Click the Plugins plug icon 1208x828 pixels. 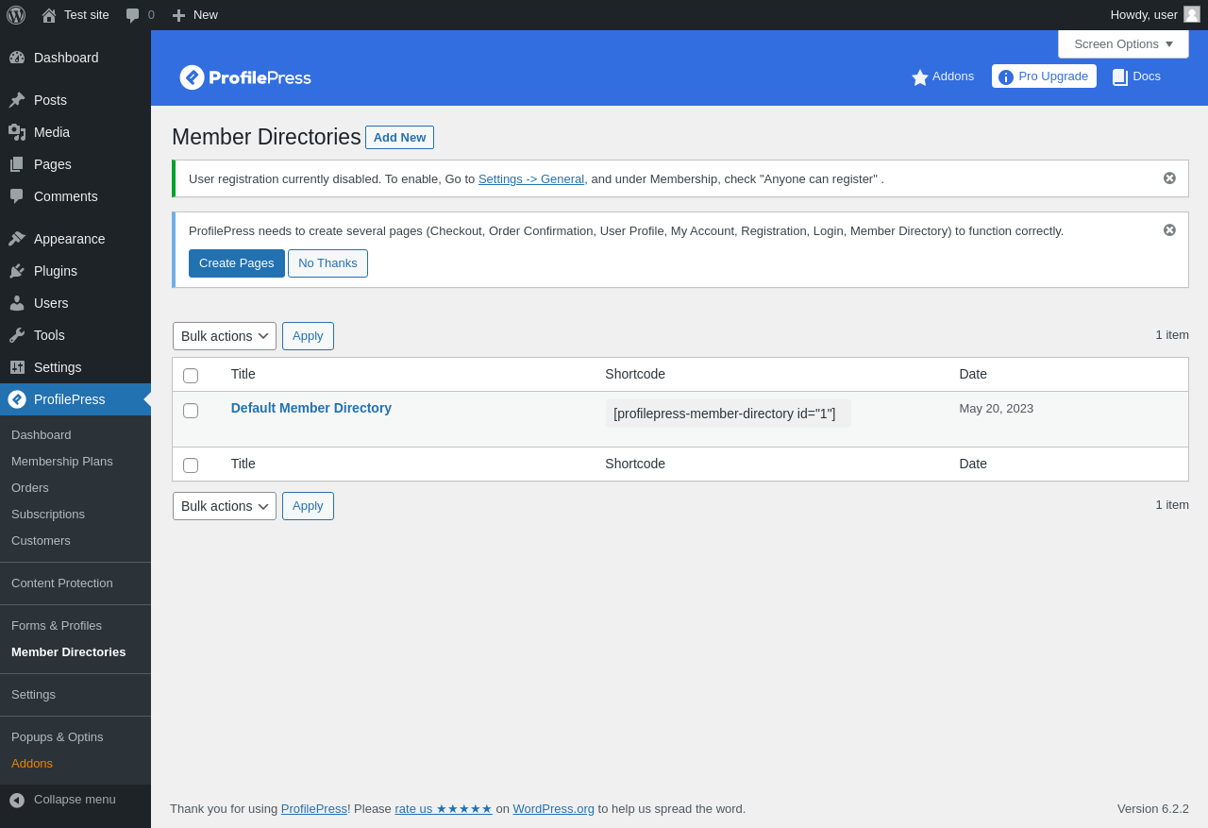point(17,271)
